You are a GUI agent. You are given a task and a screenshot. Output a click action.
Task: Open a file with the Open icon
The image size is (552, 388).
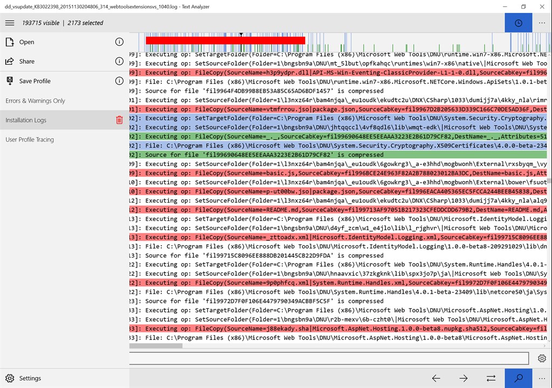tap(10, 42)
